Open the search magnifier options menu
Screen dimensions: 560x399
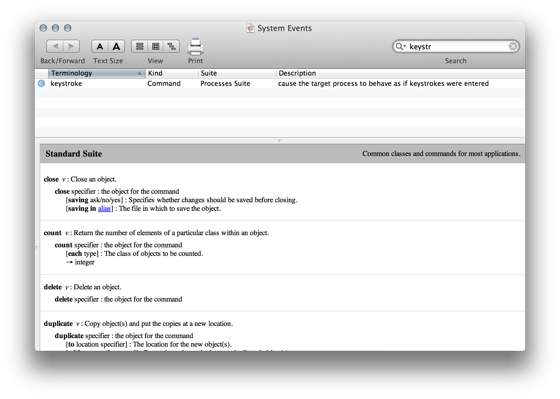point(401,46)
